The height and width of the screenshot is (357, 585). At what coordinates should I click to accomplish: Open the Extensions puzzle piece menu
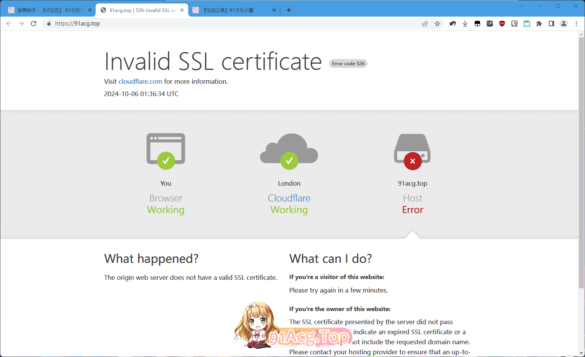tap(539, 24)
